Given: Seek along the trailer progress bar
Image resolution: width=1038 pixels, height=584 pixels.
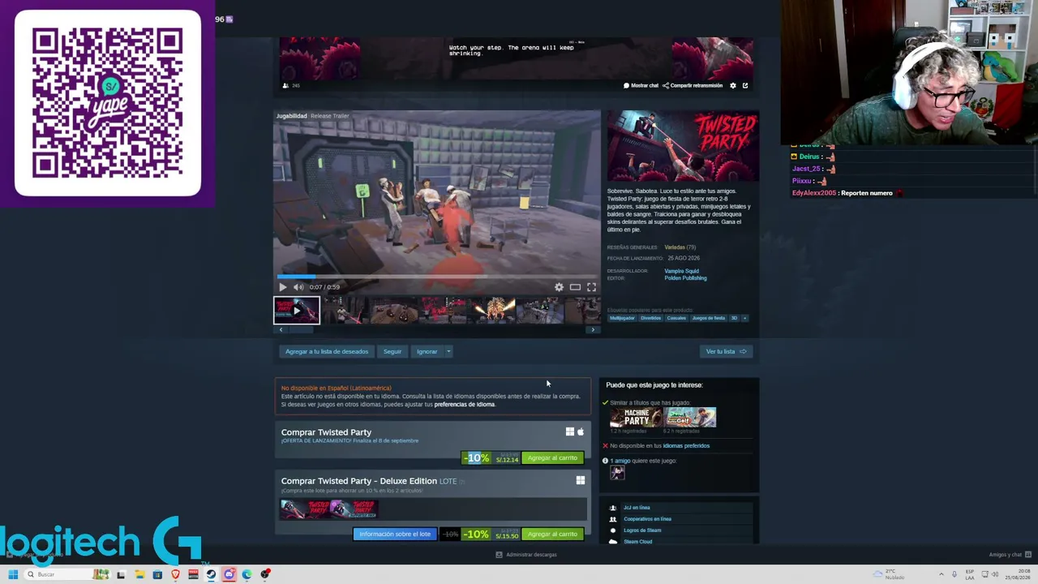Looking at the screenshot, I should [437, 277].
